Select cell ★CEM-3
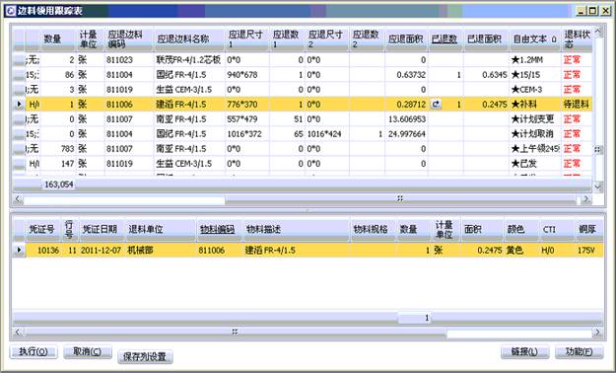Screen dimensions: 616x373 (535, 90)
